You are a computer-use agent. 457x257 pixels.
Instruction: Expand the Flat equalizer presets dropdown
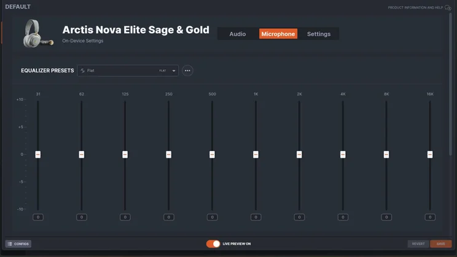coord(128,71)
